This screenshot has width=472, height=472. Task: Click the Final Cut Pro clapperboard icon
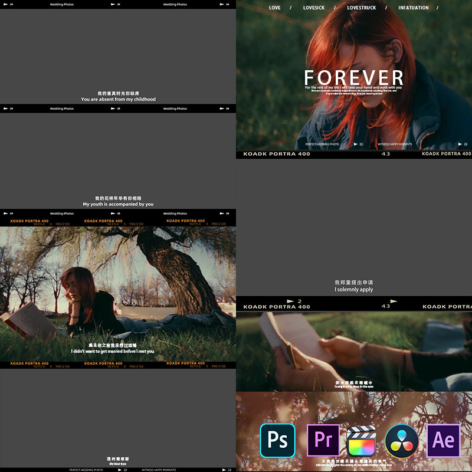coord(362,441)
